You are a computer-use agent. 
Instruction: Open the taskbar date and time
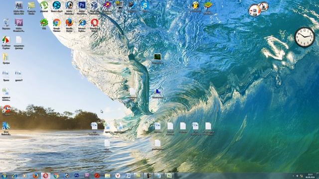(310, 176)
